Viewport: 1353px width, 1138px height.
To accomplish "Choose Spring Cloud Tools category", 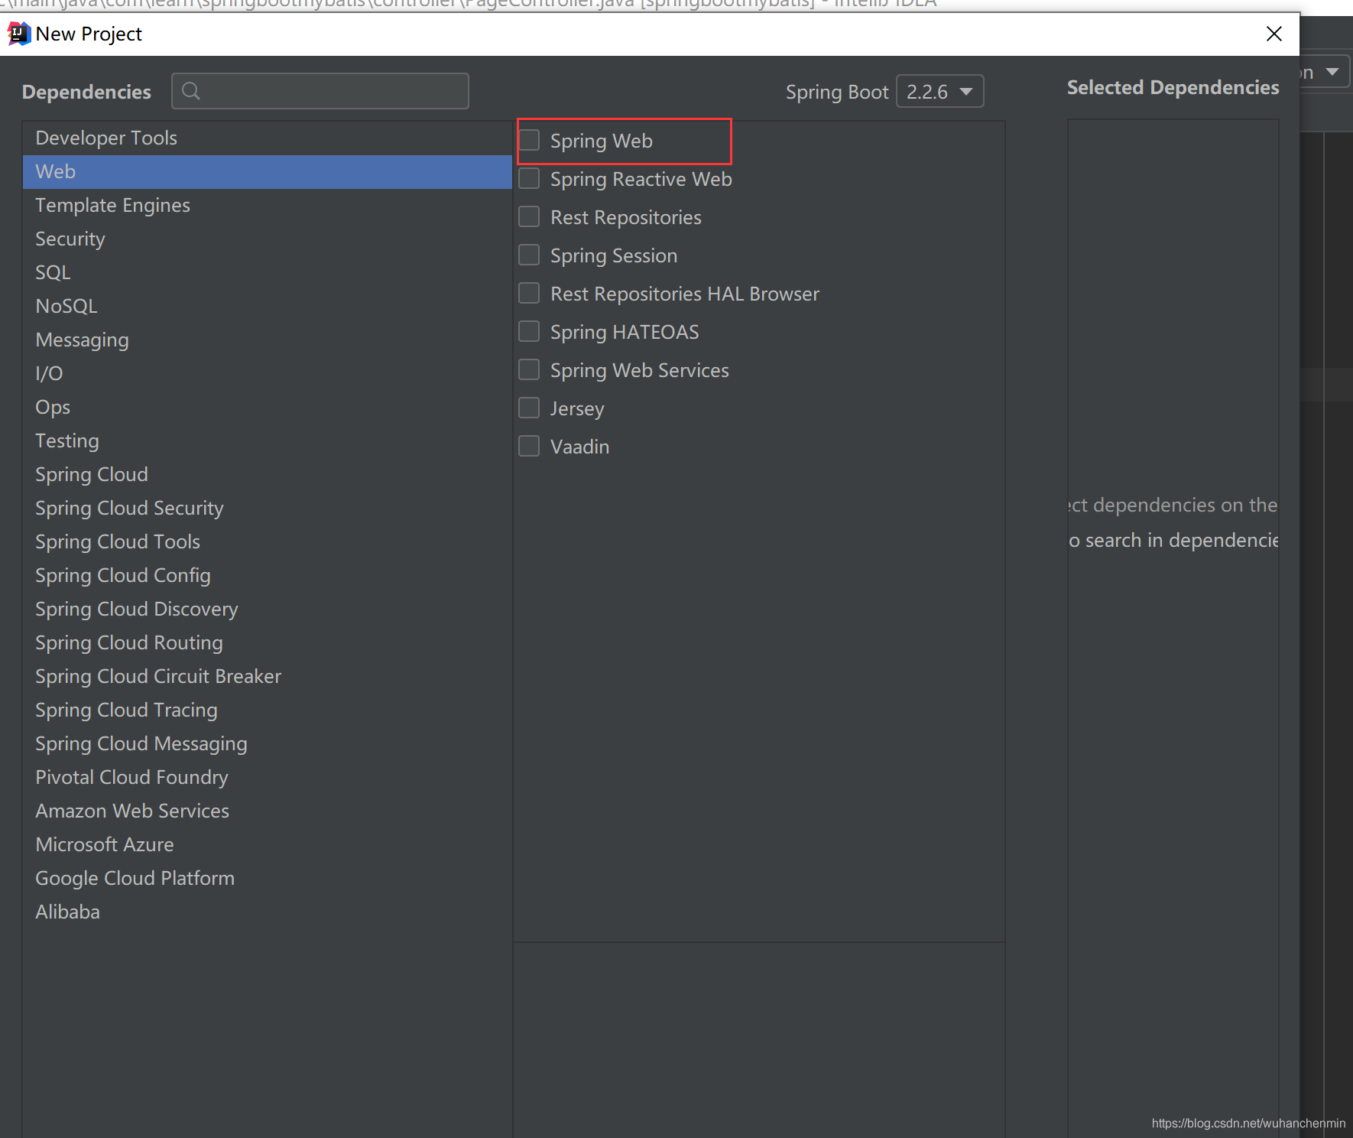I will coord(268,541).
